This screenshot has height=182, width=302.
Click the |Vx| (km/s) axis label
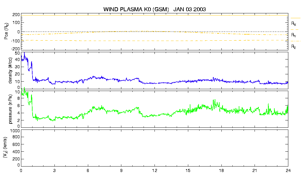tap(6, 148)
